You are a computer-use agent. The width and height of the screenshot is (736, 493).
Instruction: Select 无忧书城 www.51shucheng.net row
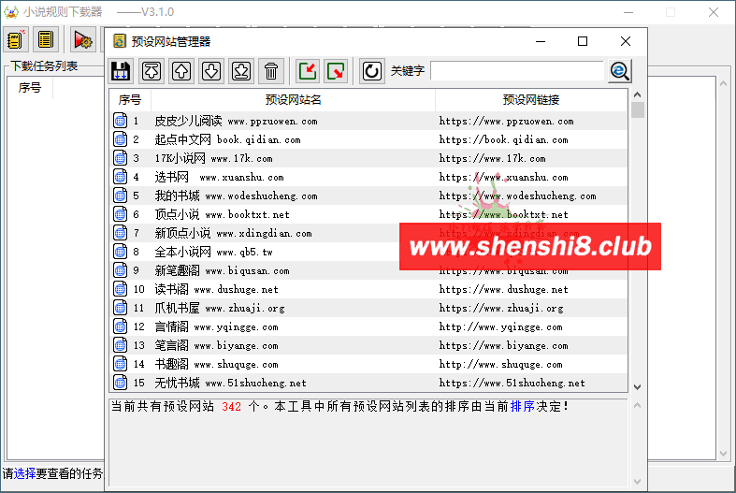[x=368, y=383]
